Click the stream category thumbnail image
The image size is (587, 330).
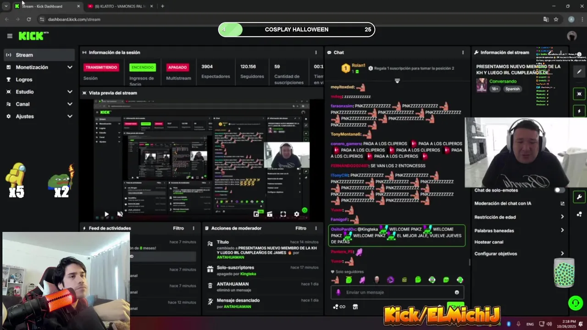[482, 85]
